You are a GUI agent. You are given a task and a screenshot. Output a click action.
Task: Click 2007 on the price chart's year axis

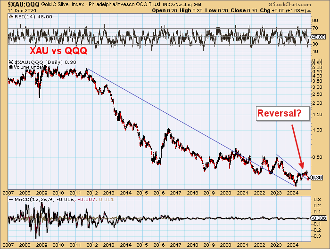click(8, 193)
